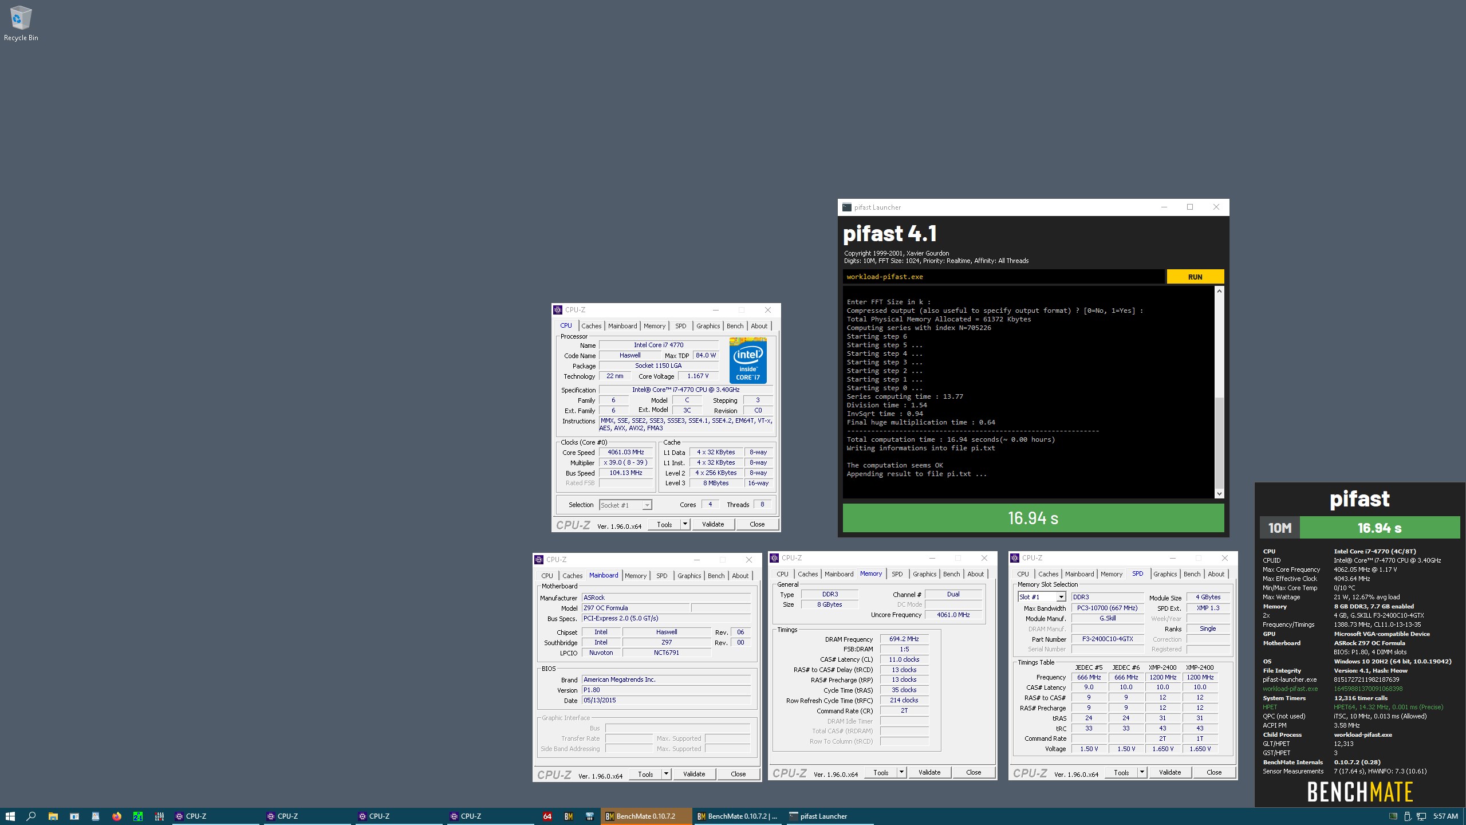This screenshot has width=1466, height=825.
Task: Click the pifast console scrollbar up arrow
Action: point(1219,291)
